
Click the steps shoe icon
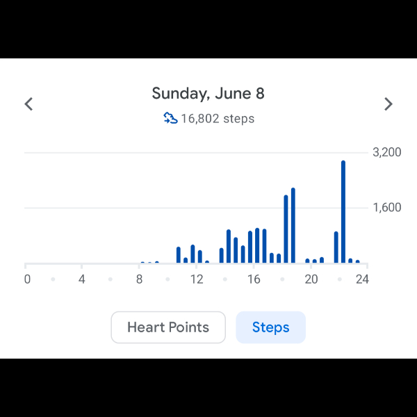click(x=170, y=118)
